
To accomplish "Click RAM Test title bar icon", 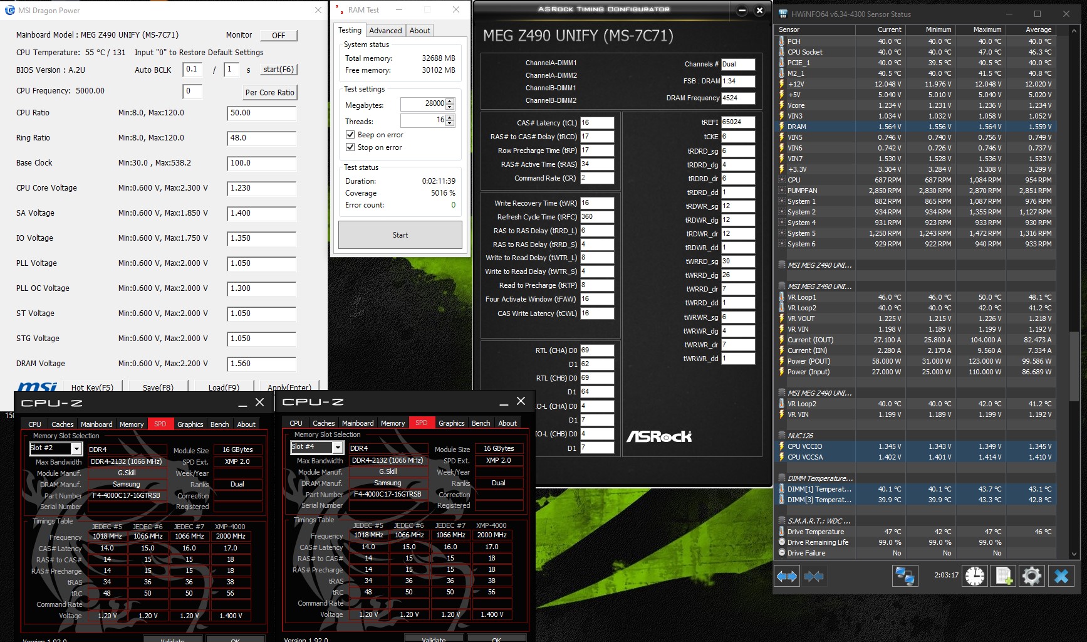I will click(x=339, y=9).
